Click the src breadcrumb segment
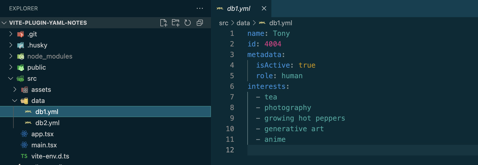The image size is (478, 165). (224, 23)
